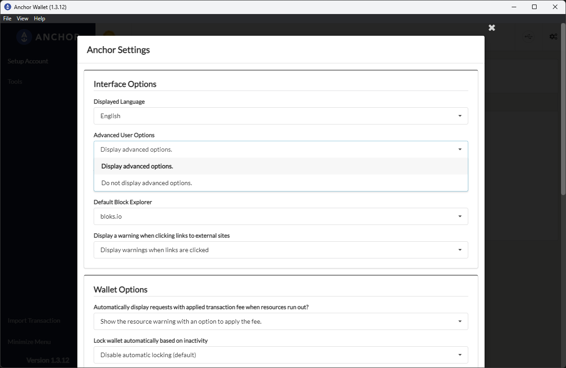Image resolution: width=566 pixels, height=368 pixels.
Task: Click Import Transaction in the sidebar
Action: (33, 320)
